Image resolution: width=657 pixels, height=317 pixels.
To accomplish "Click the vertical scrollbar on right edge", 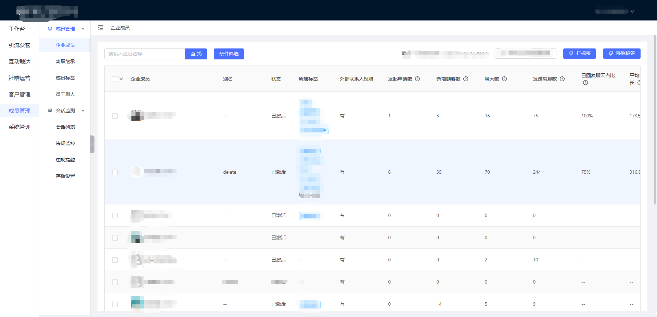I will [655, 119].
